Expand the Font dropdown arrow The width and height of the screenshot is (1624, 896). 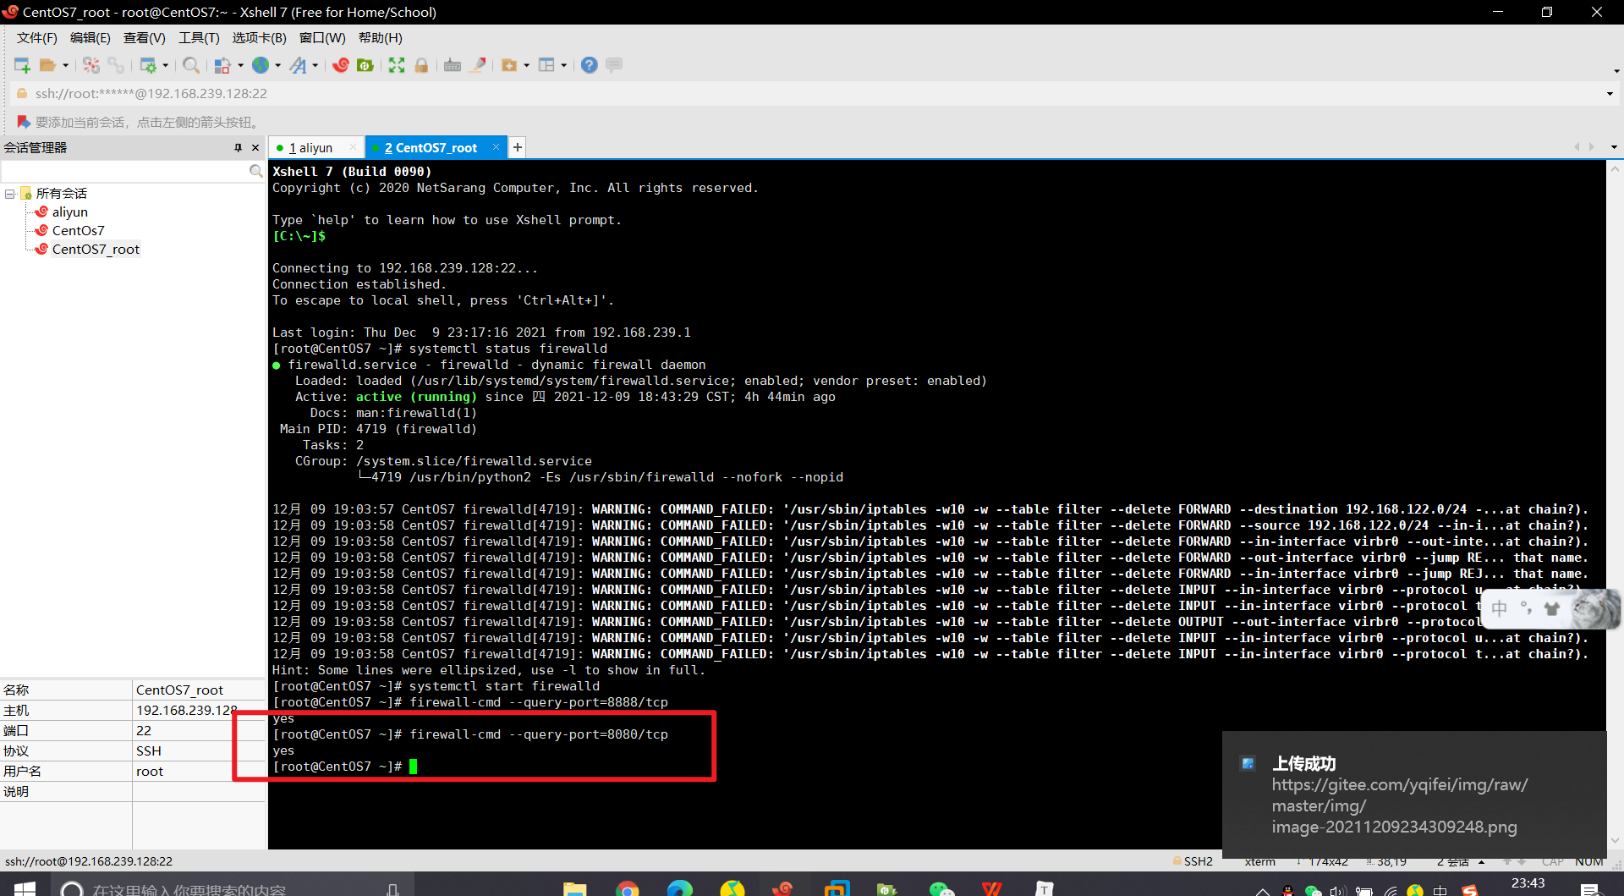(315, 65)
